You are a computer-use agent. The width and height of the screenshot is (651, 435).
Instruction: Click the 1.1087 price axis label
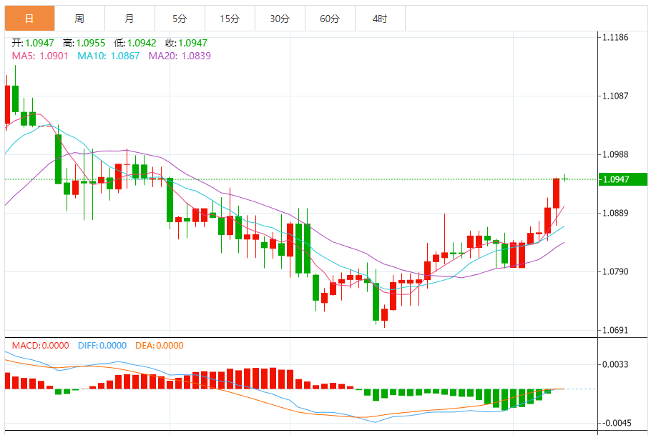pyautogui.click(x=615, y=96)
